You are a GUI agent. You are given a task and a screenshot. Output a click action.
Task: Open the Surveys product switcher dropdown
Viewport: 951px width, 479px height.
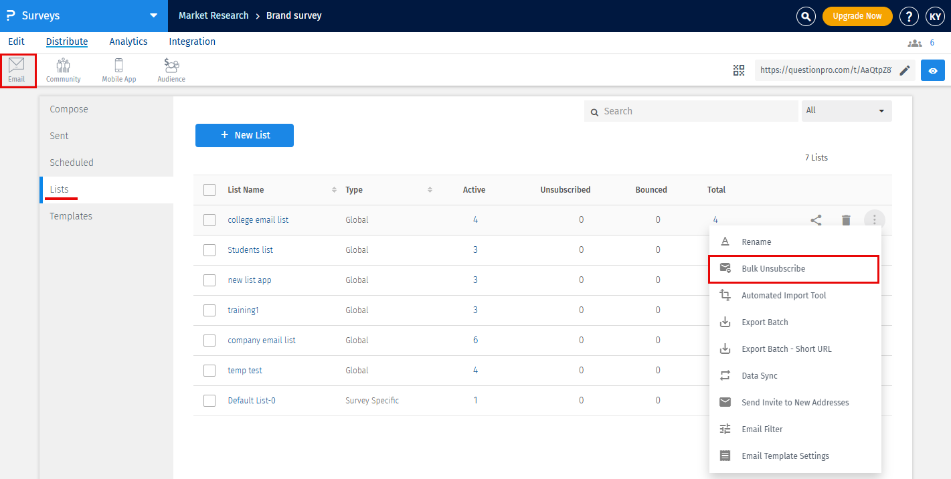point(153,16)
